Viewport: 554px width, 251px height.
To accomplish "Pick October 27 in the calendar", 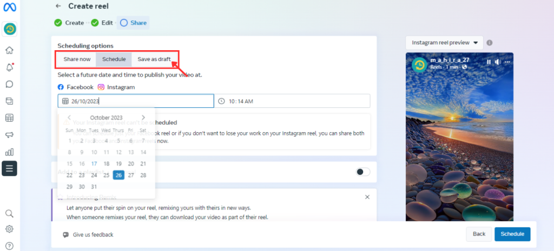I will click(131, 175).
